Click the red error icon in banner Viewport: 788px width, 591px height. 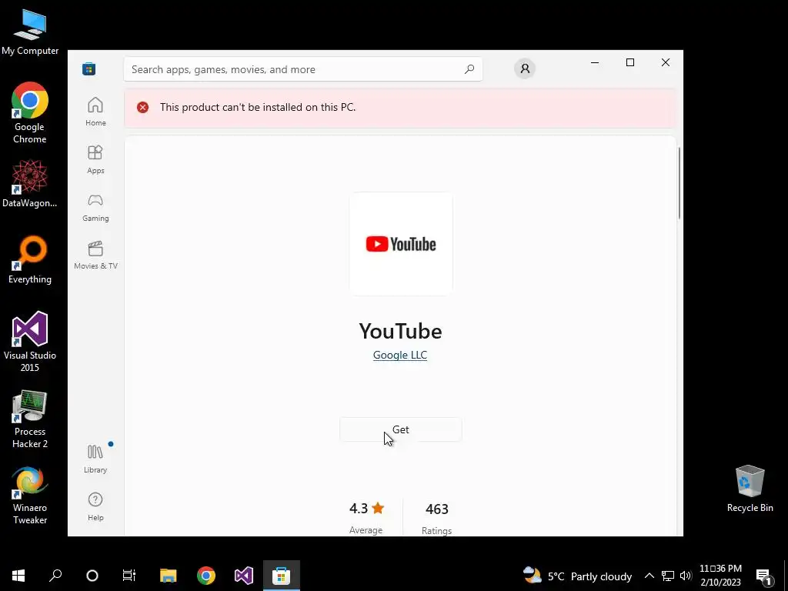pyautogui.click(x=142, y=107)
